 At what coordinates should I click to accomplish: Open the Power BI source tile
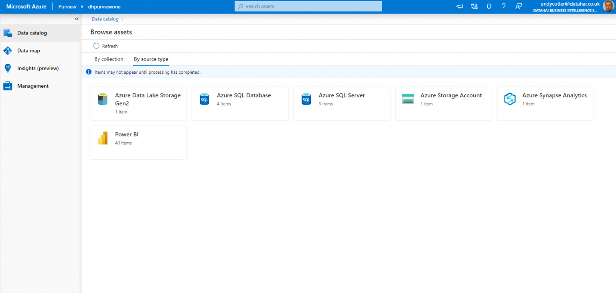click(x=138, y=142)
